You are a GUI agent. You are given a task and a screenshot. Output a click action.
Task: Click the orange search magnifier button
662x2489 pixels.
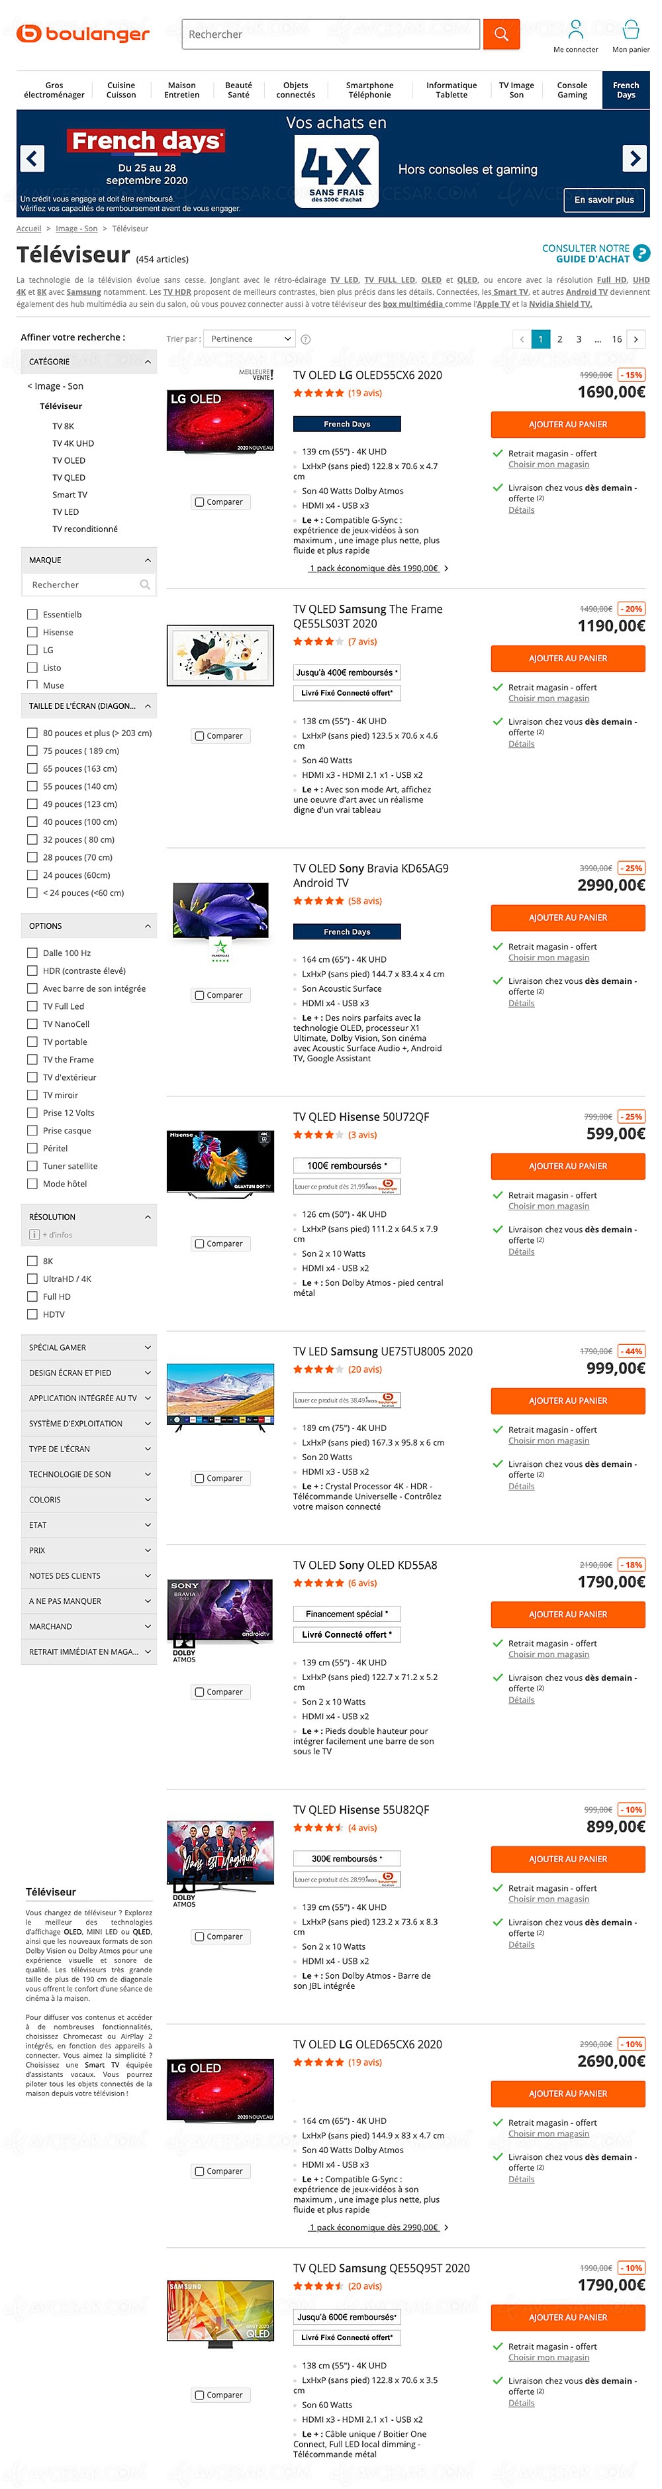pos(501,34)
